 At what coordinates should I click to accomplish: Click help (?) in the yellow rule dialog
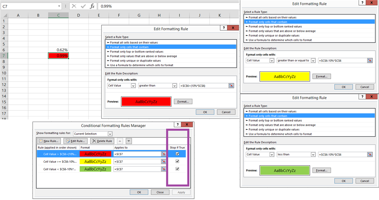click(x=362, y=3)
